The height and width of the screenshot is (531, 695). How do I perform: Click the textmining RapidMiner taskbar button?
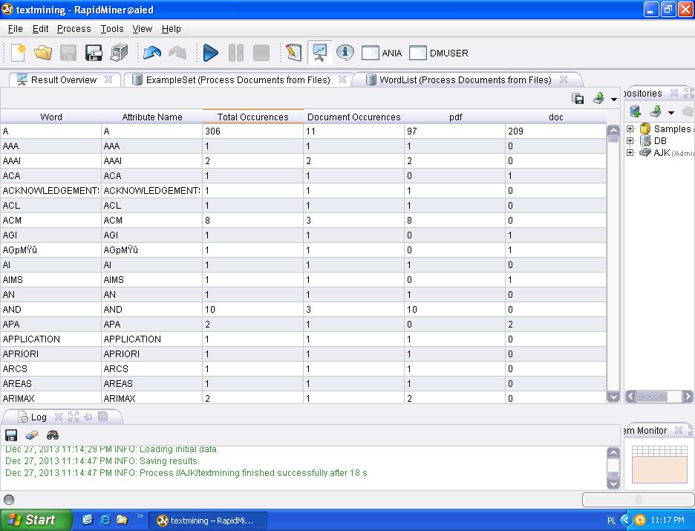click(x=207, y=521)
